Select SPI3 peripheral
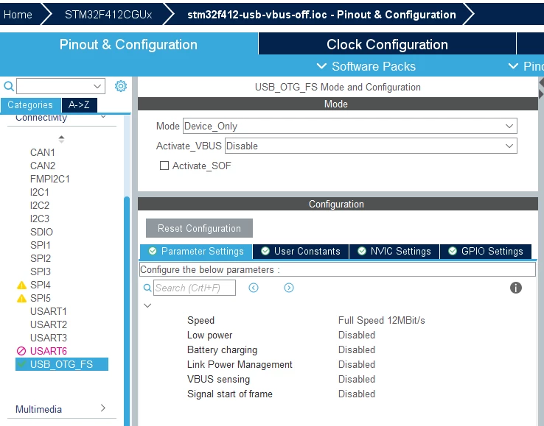 (41, 271)
